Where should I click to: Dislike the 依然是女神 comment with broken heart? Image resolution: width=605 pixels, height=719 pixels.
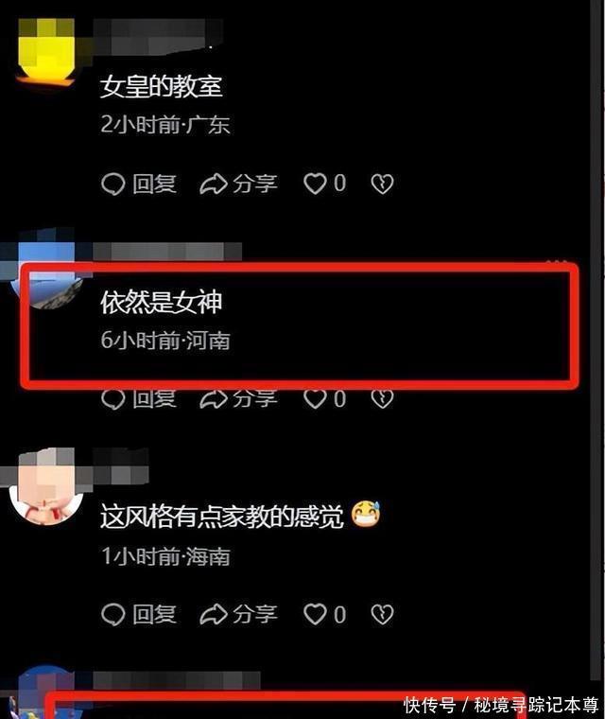click(382, 399)
